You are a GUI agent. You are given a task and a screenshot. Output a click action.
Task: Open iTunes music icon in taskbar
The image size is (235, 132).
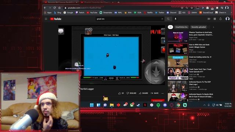click(152, 105)
